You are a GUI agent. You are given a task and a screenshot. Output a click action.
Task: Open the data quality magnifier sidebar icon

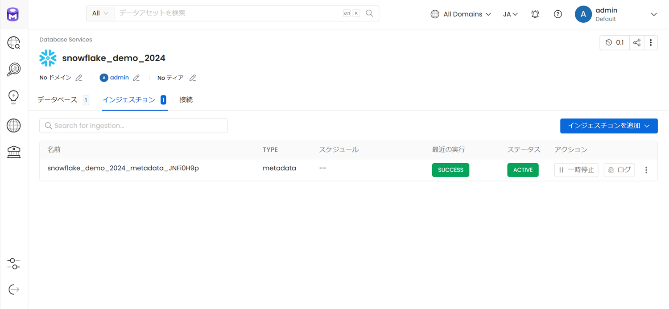coord(14,70)
